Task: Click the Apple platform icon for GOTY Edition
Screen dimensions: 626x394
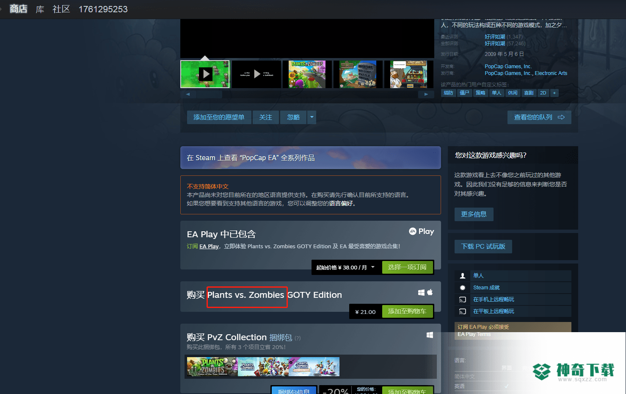Action: coord(430,292)
